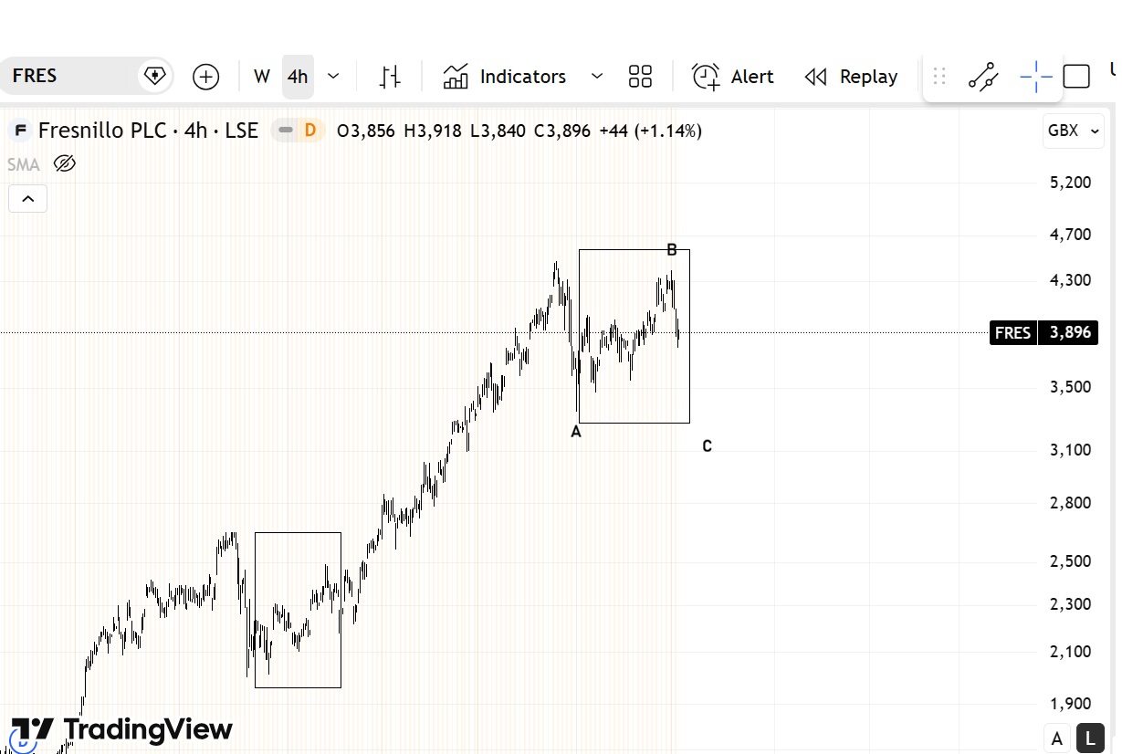Collapse the indicator legend with the up arrow
Image resolution: width=1122 pixels, height=754 pixels.
(x=27, y=198)
